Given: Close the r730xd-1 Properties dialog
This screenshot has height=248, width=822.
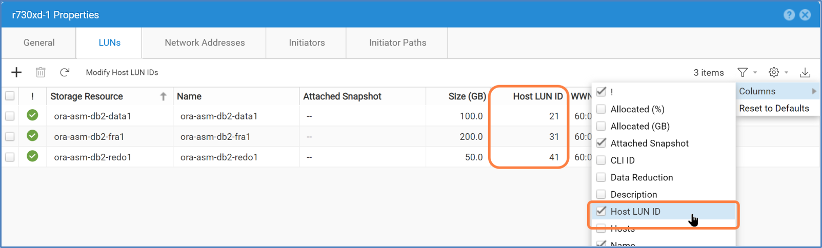Looking at the screenshot, I should tap(806, 15).
